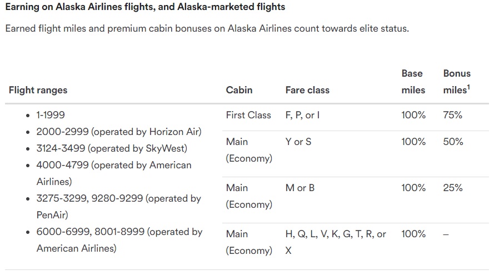The image size is (494, 275).
Task: Click the "M or B" fare class cell
Action: [x=300, y=188]
